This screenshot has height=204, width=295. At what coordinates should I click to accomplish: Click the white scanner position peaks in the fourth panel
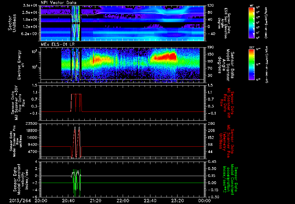coord(77,142)
